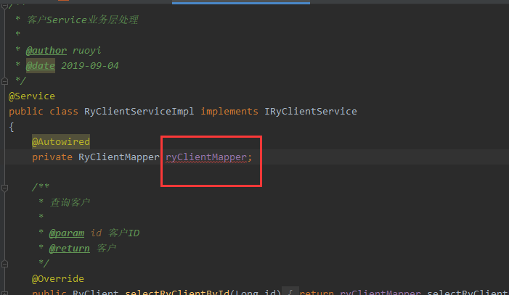Click the highlighted @date Javadoc tag

pos(40,66)
